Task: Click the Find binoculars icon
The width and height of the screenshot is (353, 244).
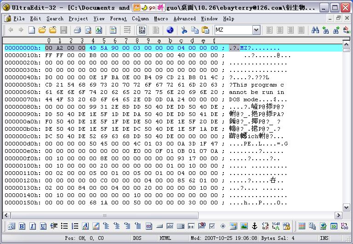Action: (315, 30)
